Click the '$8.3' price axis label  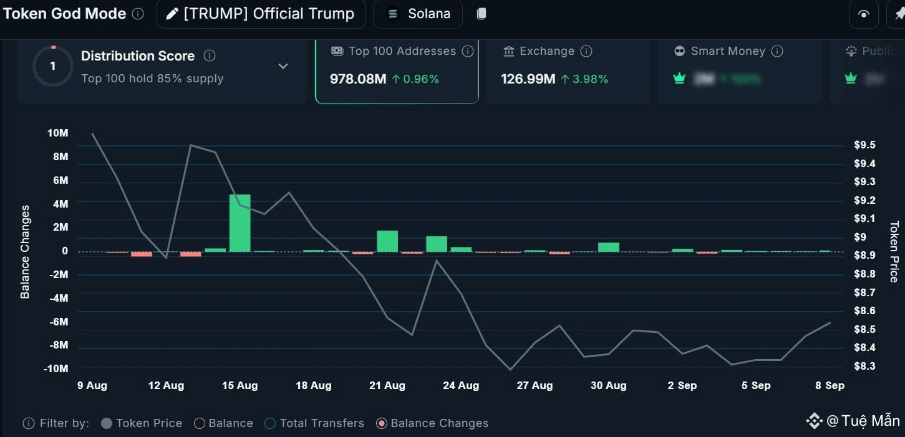[x=864, y=366]
